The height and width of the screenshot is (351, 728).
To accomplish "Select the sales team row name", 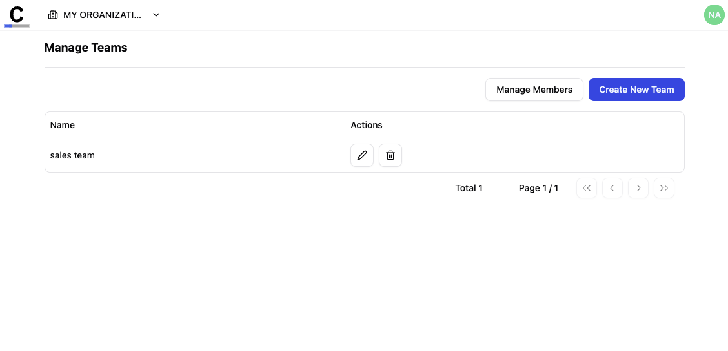I will click(x=72, y=155).
